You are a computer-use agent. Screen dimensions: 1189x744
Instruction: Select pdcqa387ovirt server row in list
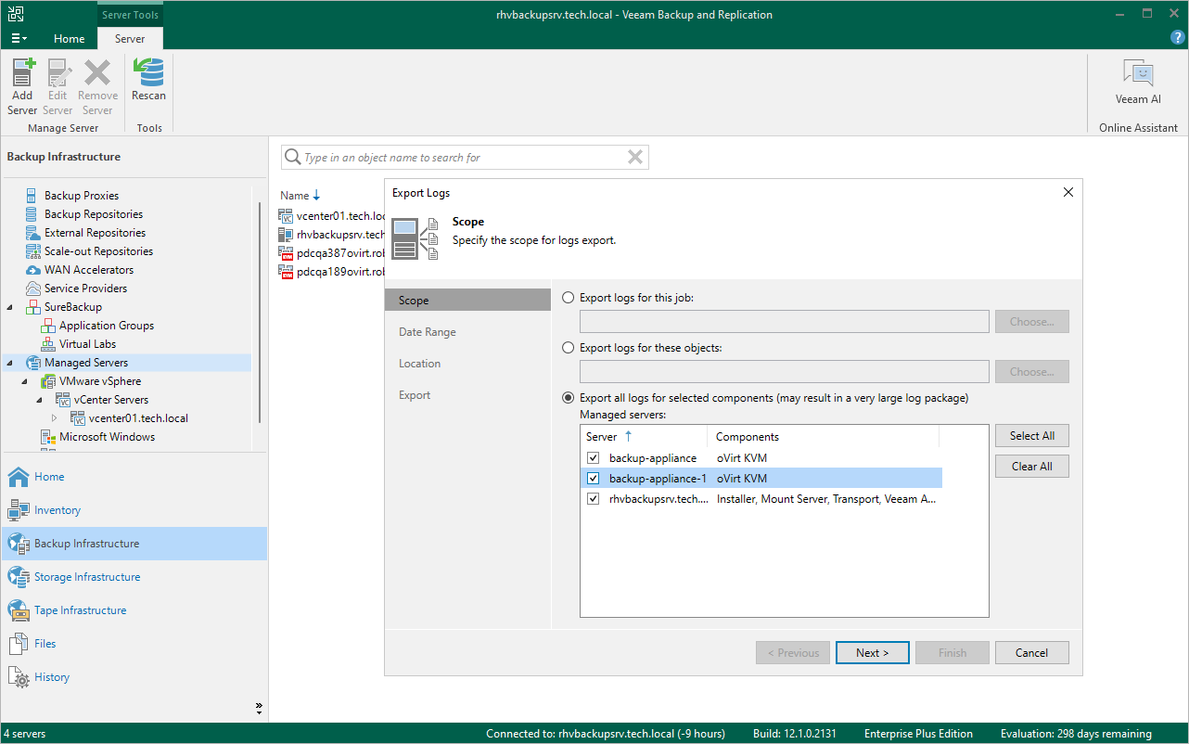point(333,253)
